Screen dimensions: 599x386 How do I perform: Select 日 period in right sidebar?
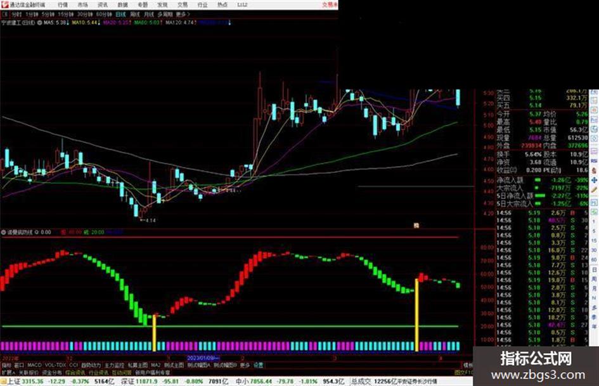594,269
